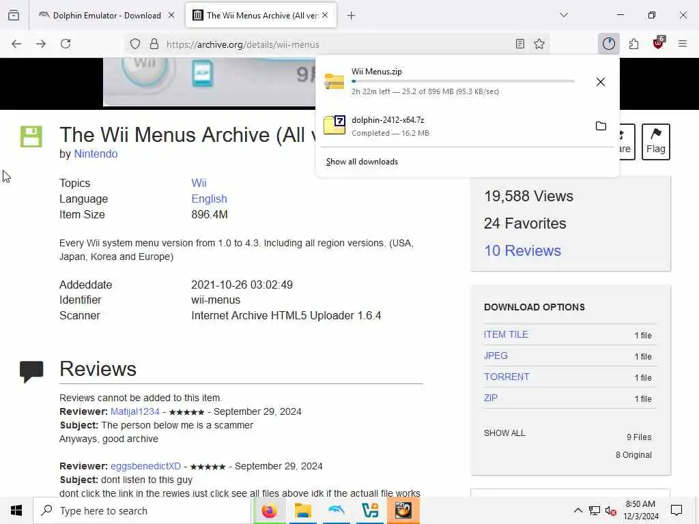Click the taskbar search box

coord(142,510)
